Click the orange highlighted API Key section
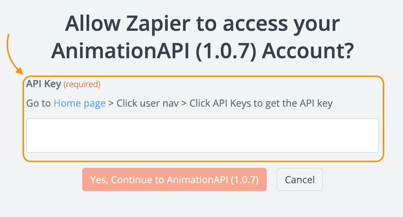The image size is (403, 217). 203,118
